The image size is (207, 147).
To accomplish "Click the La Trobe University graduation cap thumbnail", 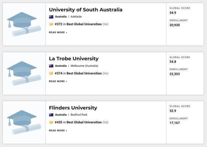I will pos(24,73).
